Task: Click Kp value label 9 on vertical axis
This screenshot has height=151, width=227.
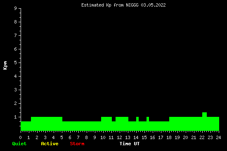Action: pyautogui.click(x=16, y=8)
